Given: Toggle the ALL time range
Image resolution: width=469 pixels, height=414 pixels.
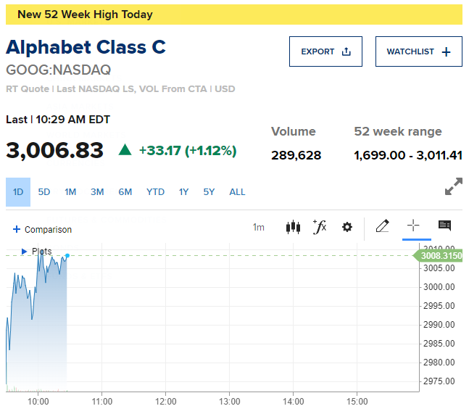Looking at the screenshot, I should 237,191.
